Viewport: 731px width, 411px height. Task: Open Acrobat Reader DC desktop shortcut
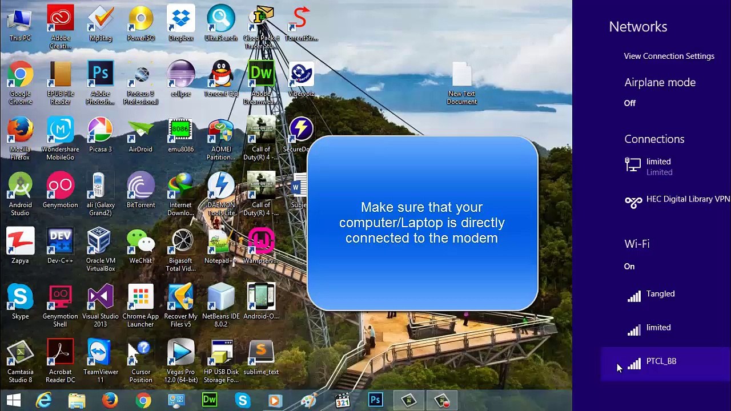(x=60, y=362)
